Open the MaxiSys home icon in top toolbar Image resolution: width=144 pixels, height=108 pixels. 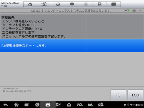click(x=30, y=4)
